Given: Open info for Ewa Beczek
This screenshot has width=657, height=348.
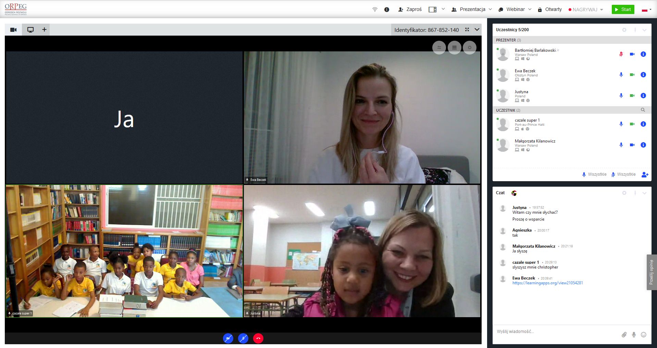Looking at the screenshot, I should click(x=643, y=75).
